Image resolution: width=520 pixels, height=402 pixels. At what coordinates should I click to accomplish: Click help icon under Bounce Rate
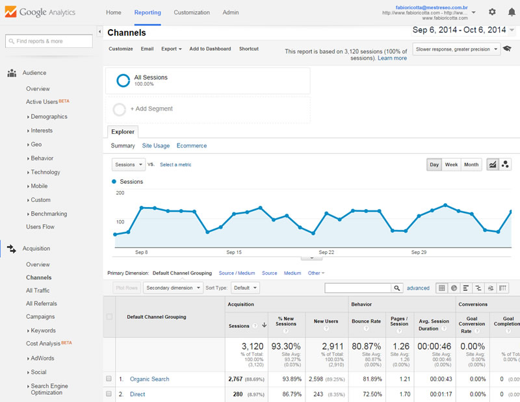[366, 329]
